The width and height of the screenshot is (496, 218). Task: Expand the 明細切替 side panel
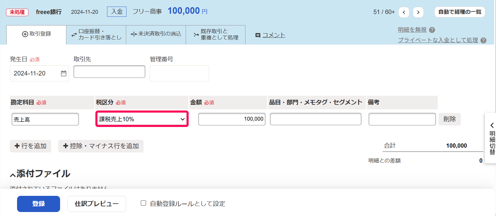[491, 138]
